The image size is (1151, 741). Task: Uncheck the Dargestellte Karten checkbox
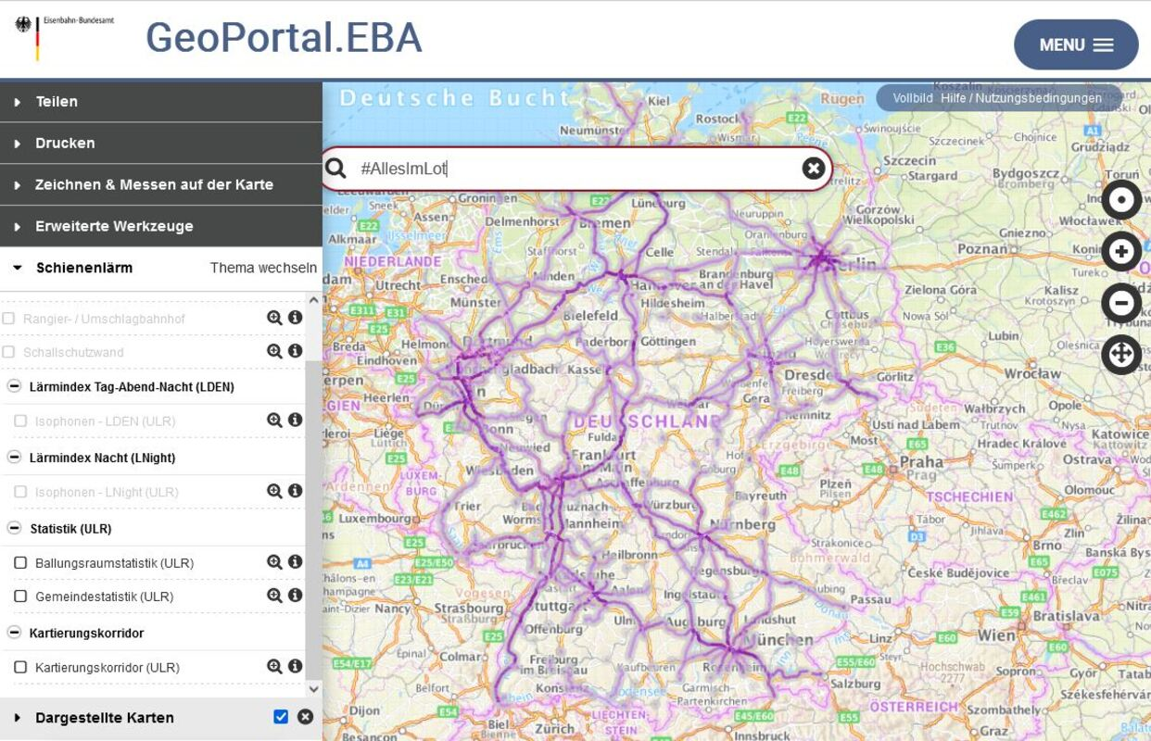coord(281,717)
